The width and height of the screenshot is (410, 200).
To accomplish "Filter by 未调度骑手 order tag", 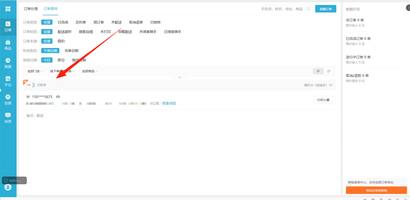I will 148,32.
